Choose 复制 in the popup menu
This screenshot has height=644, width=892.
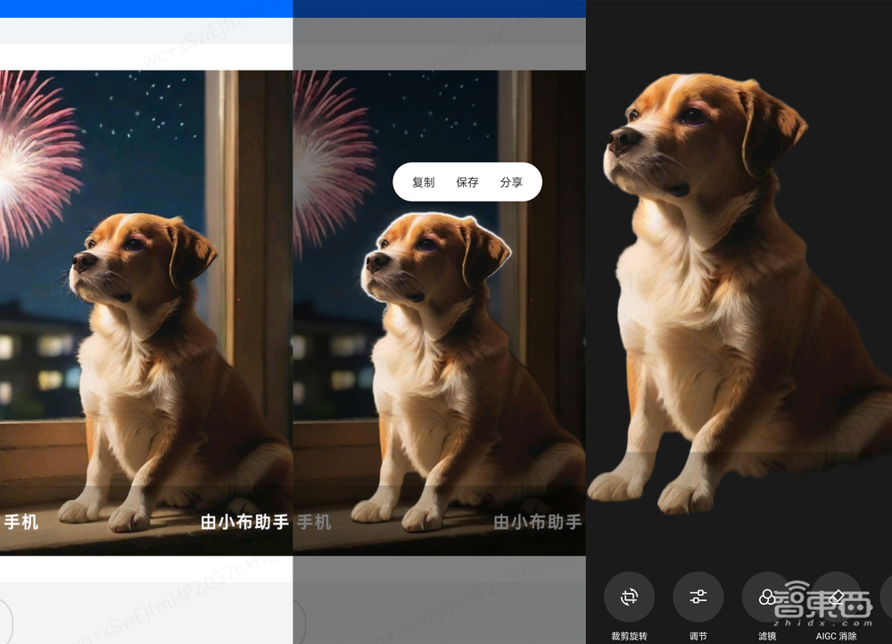pyautogui.click(x=423, y=182)
